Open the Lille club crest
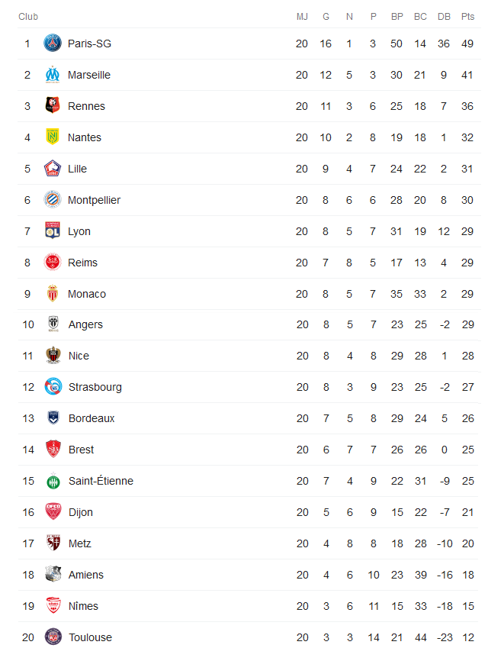Screen dimensions: 488x661 tap(53, 168)
